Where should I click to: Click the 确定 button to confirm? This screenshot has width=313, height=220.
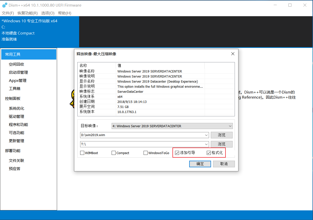pos(200,164)
